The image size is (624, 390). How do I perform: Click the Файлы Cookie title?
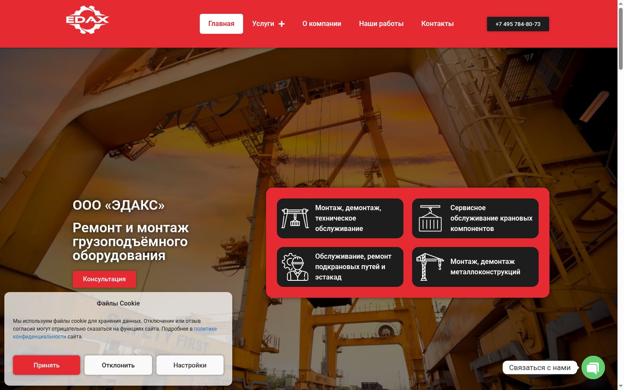coord(118,303)
